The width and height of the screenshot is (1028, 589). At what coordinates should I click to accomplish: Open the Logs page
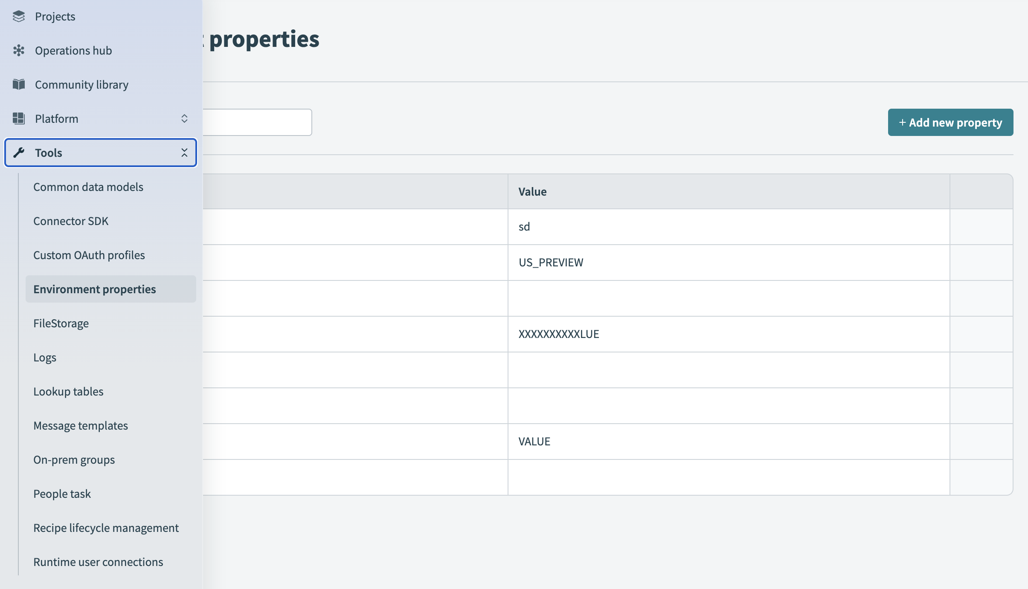[45, 357]
